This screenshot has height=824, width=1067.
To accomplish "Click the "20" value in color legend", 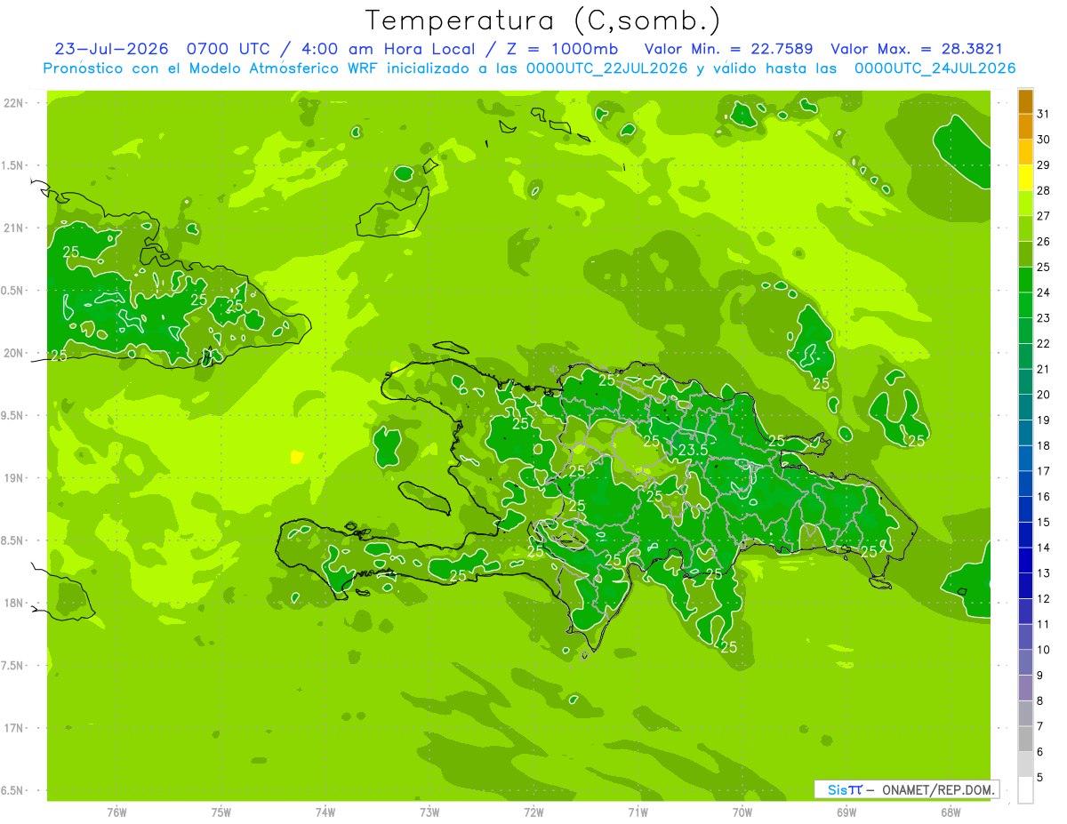I will click(1043, 395).
